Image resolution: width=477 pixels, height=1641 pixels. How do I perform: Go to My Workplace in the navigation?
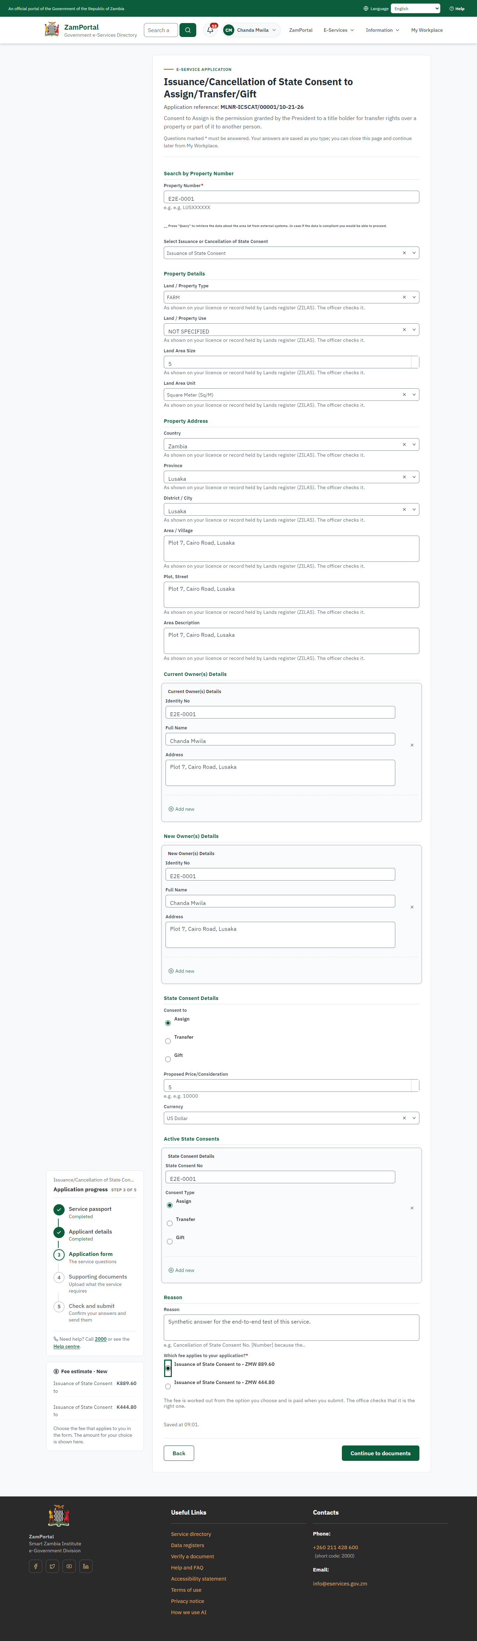(427, 30)
